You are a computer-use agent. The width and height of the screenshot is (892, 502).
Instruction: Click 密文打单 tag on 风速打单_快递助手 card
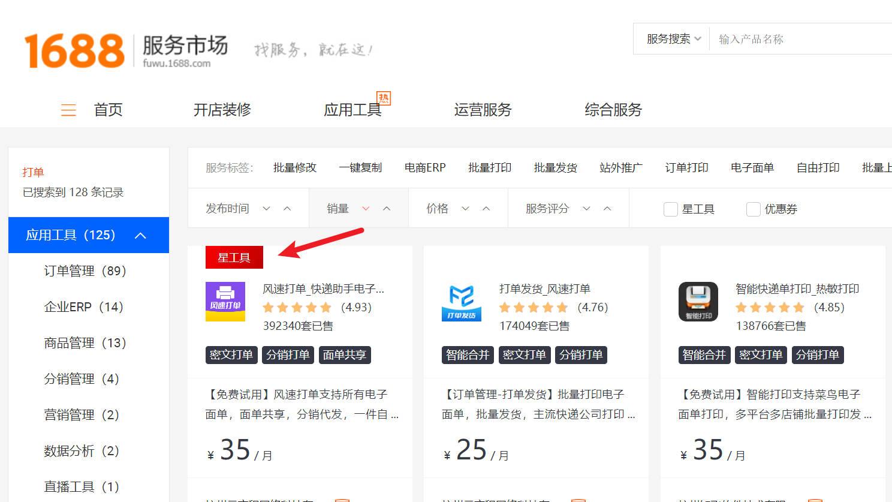tap(231, 355)
